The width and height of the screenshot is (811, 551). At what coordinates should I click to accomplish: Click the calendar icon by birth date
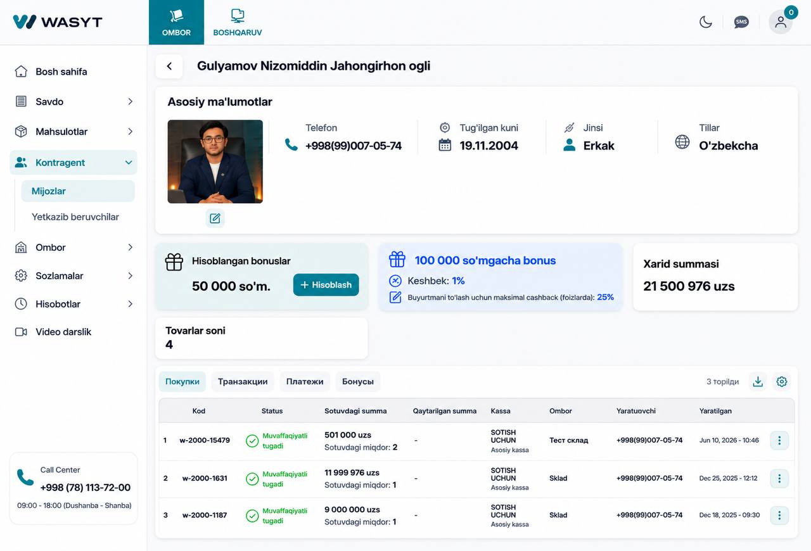point(445,145)
